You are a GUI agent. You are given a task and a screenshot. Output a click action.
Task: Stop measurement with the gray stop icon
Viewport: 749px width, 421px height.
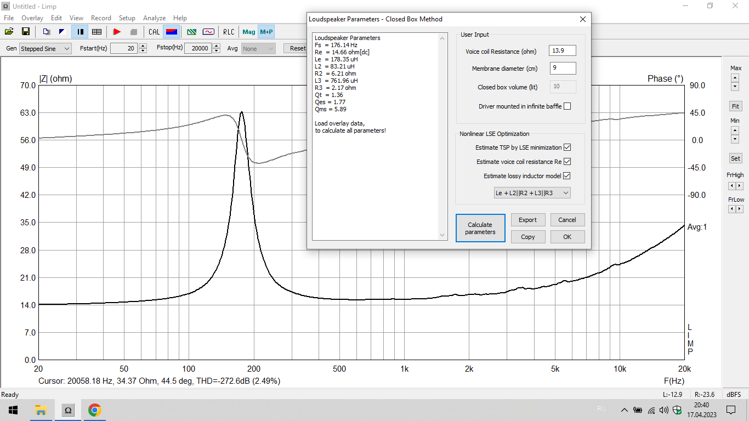(x=133, y=32)
